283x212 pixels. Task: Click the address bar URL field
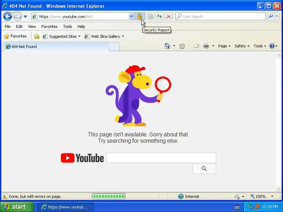80,17
